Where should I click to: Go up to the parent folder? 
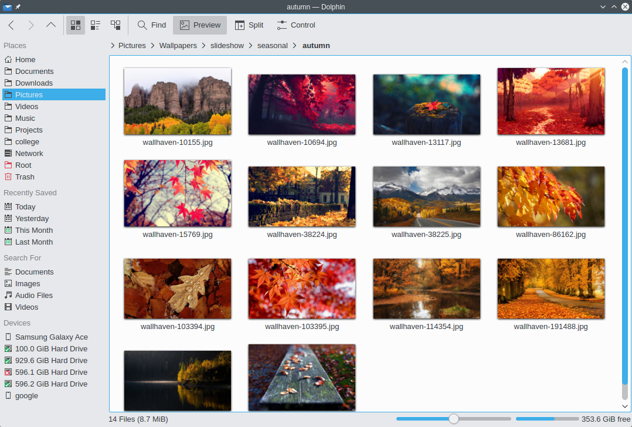point(51,25)
